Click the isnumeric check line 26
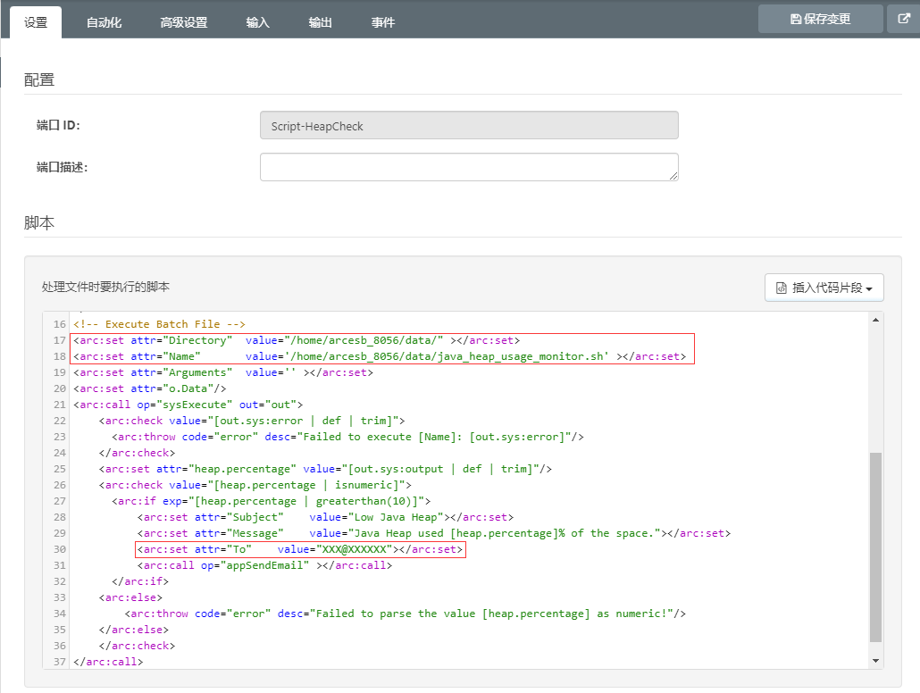The width and height of the screenshot is (920, 693). coord(255,485)
